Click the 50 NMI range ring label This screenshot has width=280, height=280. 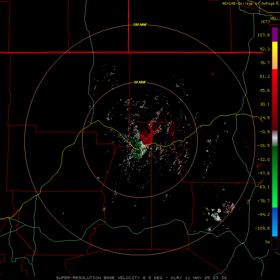tap(140, 82)
